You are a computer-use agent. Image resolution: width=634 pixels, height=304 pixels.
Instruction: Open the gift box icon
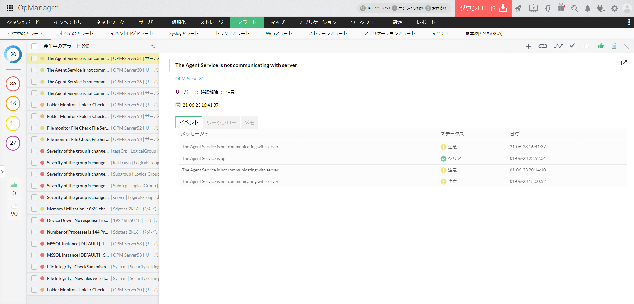[561, 7]
